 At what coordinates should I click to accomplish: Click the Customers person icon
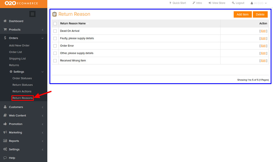5,107
